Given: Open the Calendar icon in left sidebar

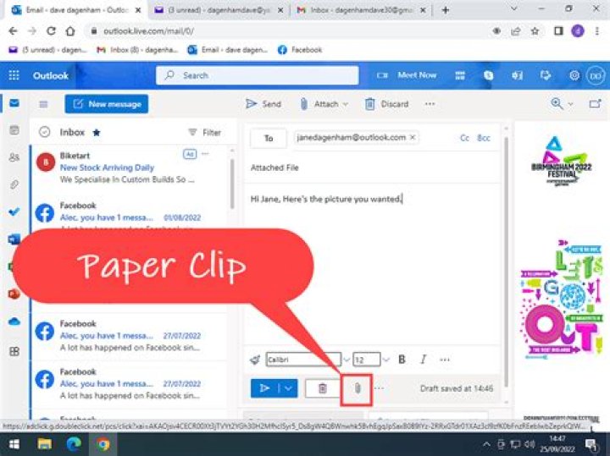Looking at the screenshot, I should point(14,130).
